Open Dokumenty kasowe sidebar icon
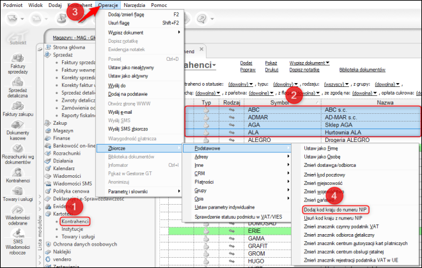Screen dimensions: 422x268 (17, 130)
